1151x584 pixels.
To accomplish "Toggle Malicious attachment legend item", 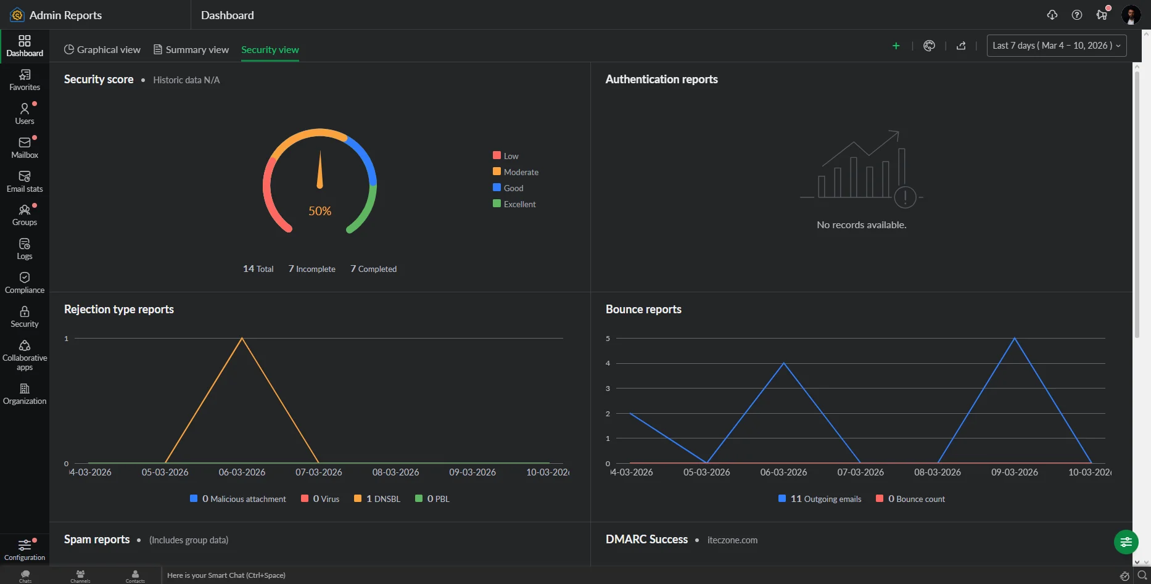I will click(x=238, y=499).
